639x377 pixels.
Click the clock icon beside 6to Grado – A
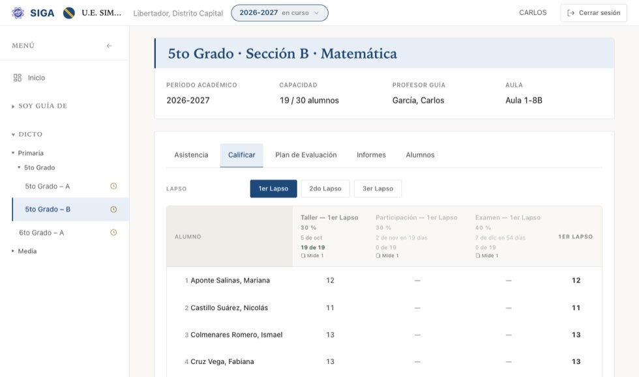(113, 232)
